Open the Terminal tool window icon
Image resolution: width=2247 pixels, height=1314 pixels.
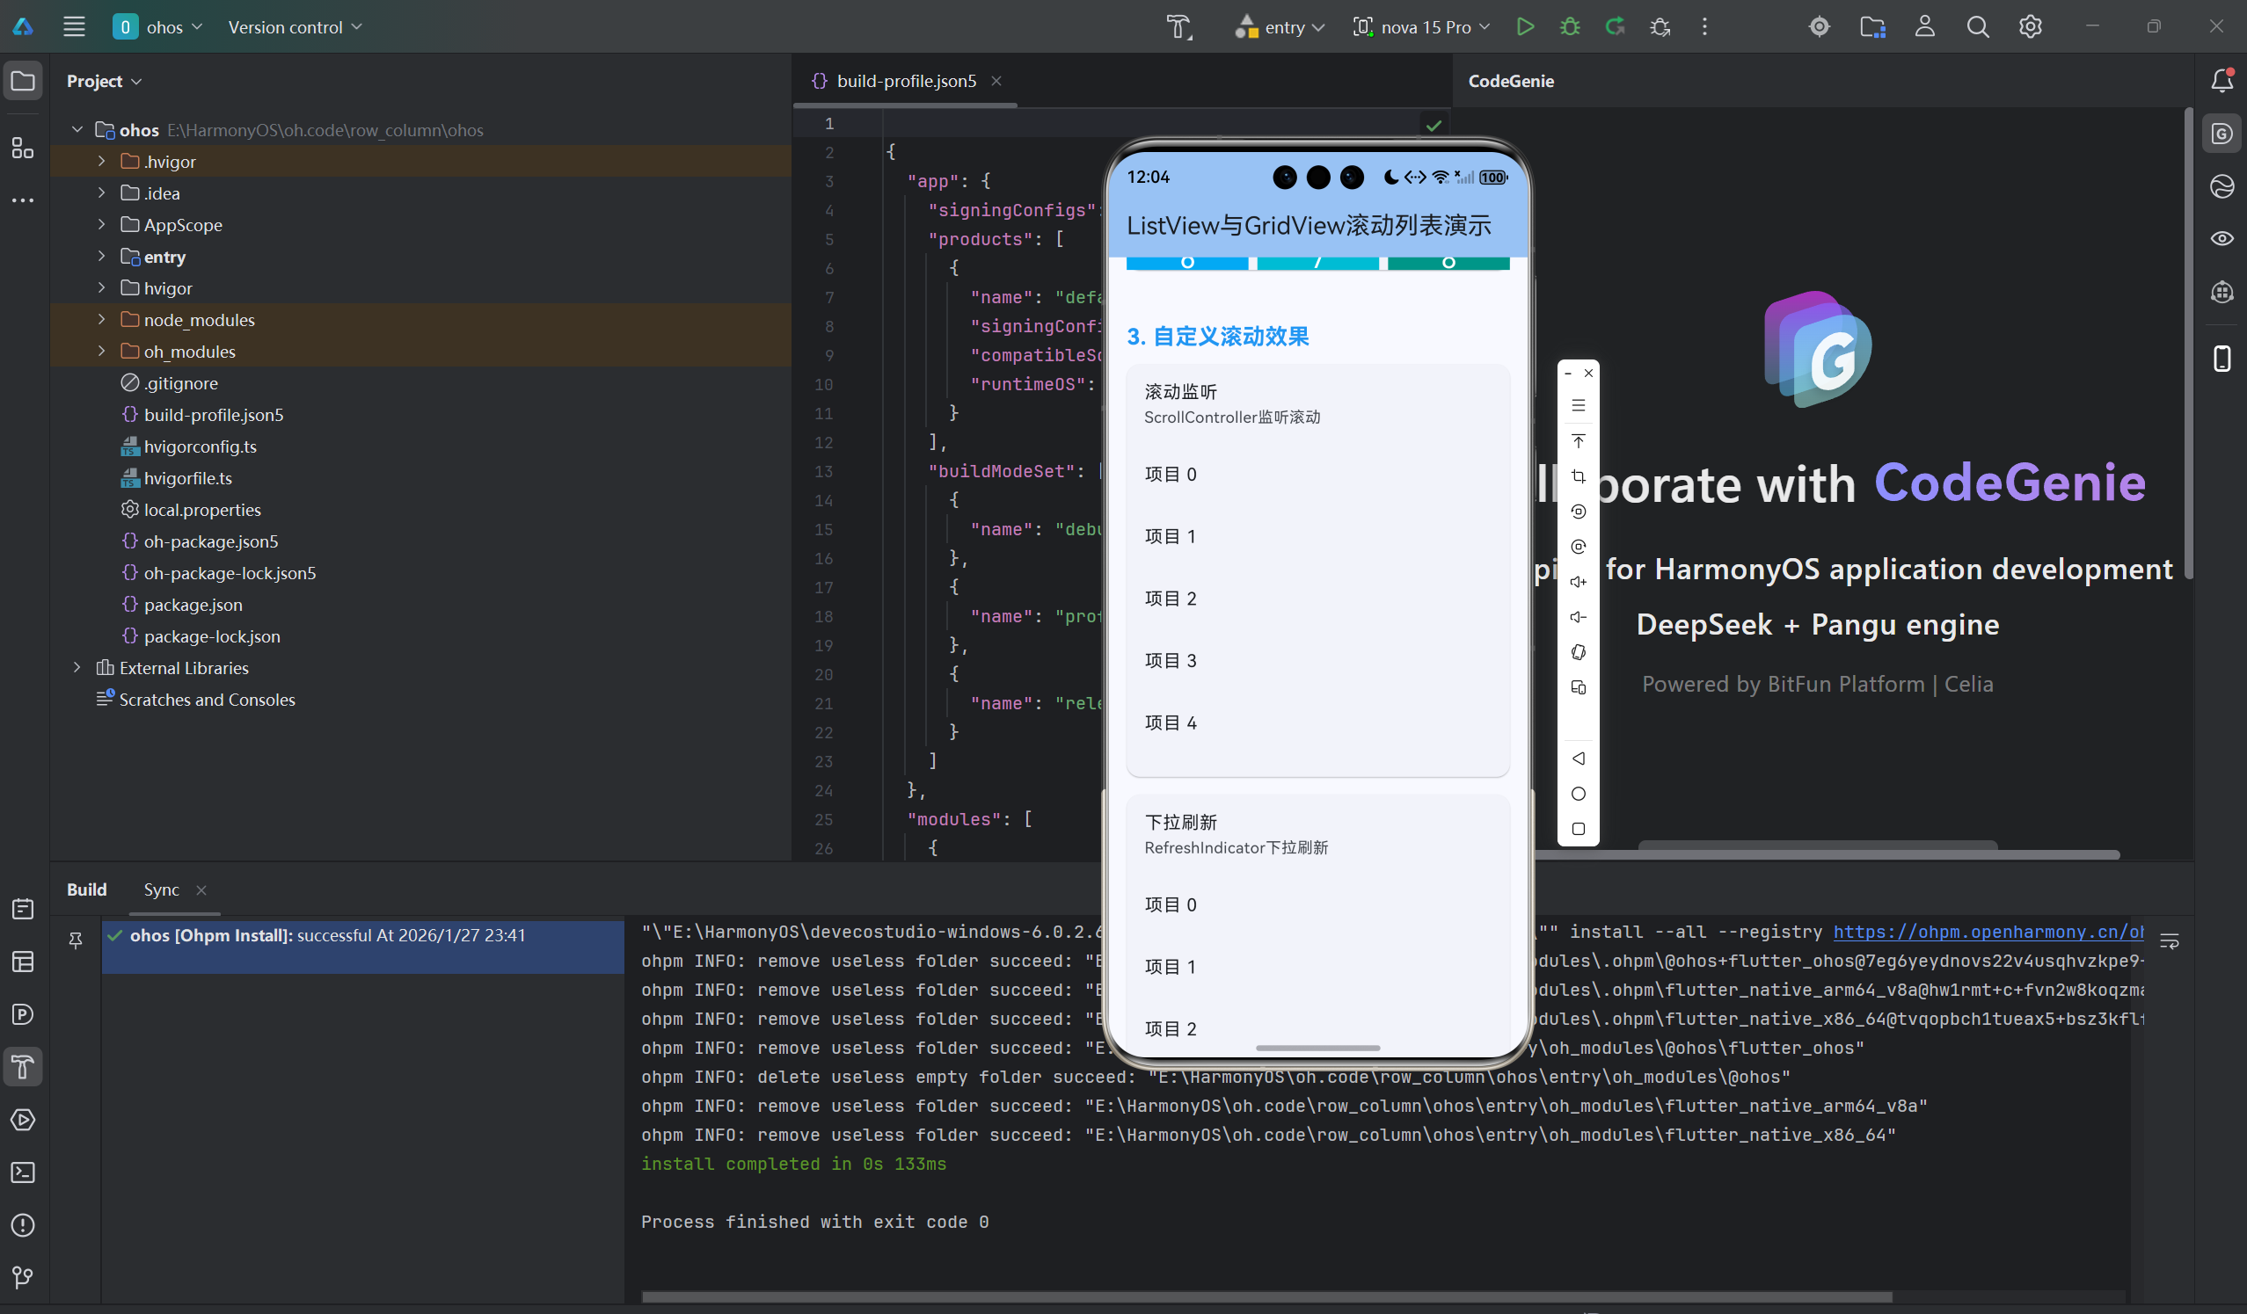[23, 1172]
